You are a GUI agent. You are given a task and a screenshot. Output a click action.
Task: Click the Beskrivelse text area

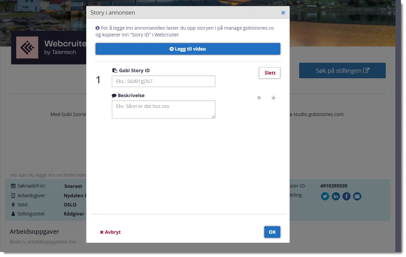(163, 110)
